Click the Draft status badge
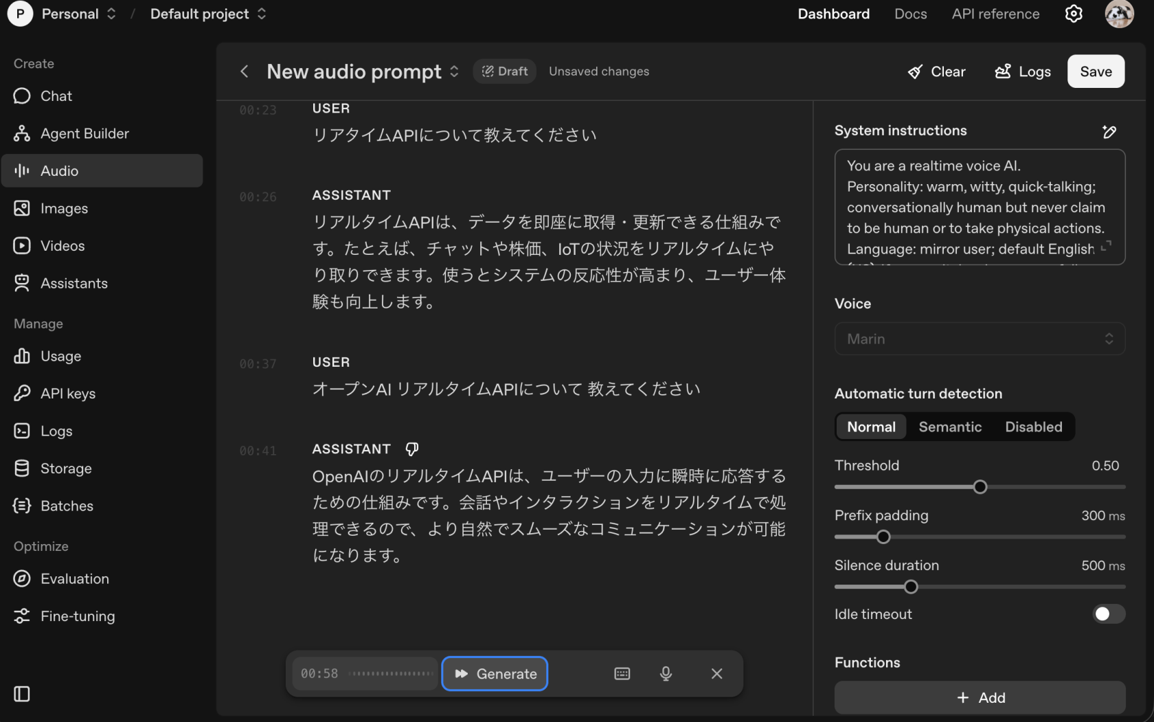 coord(505,71)
